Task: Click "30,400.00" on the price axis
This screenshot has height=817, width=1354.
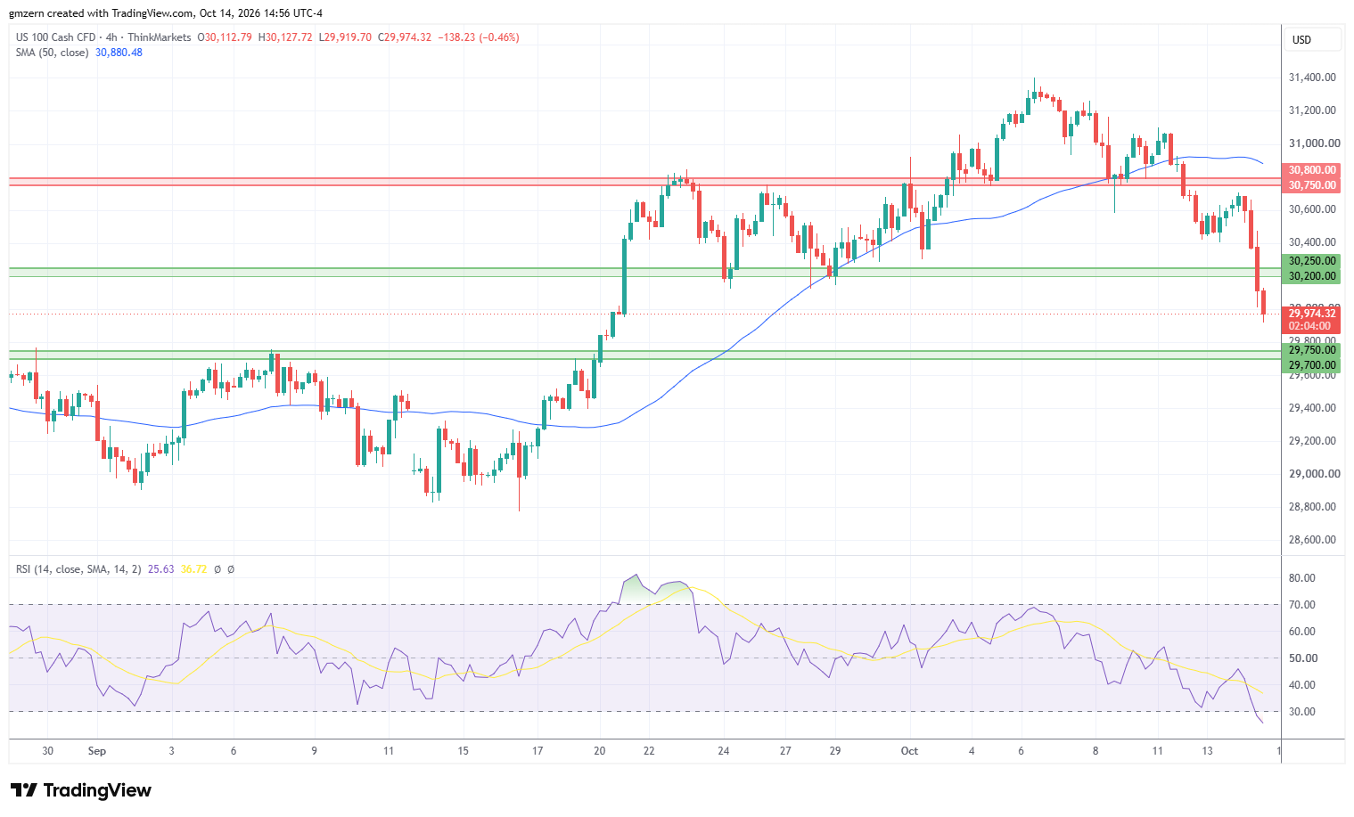Action: tap(1312, 242)
